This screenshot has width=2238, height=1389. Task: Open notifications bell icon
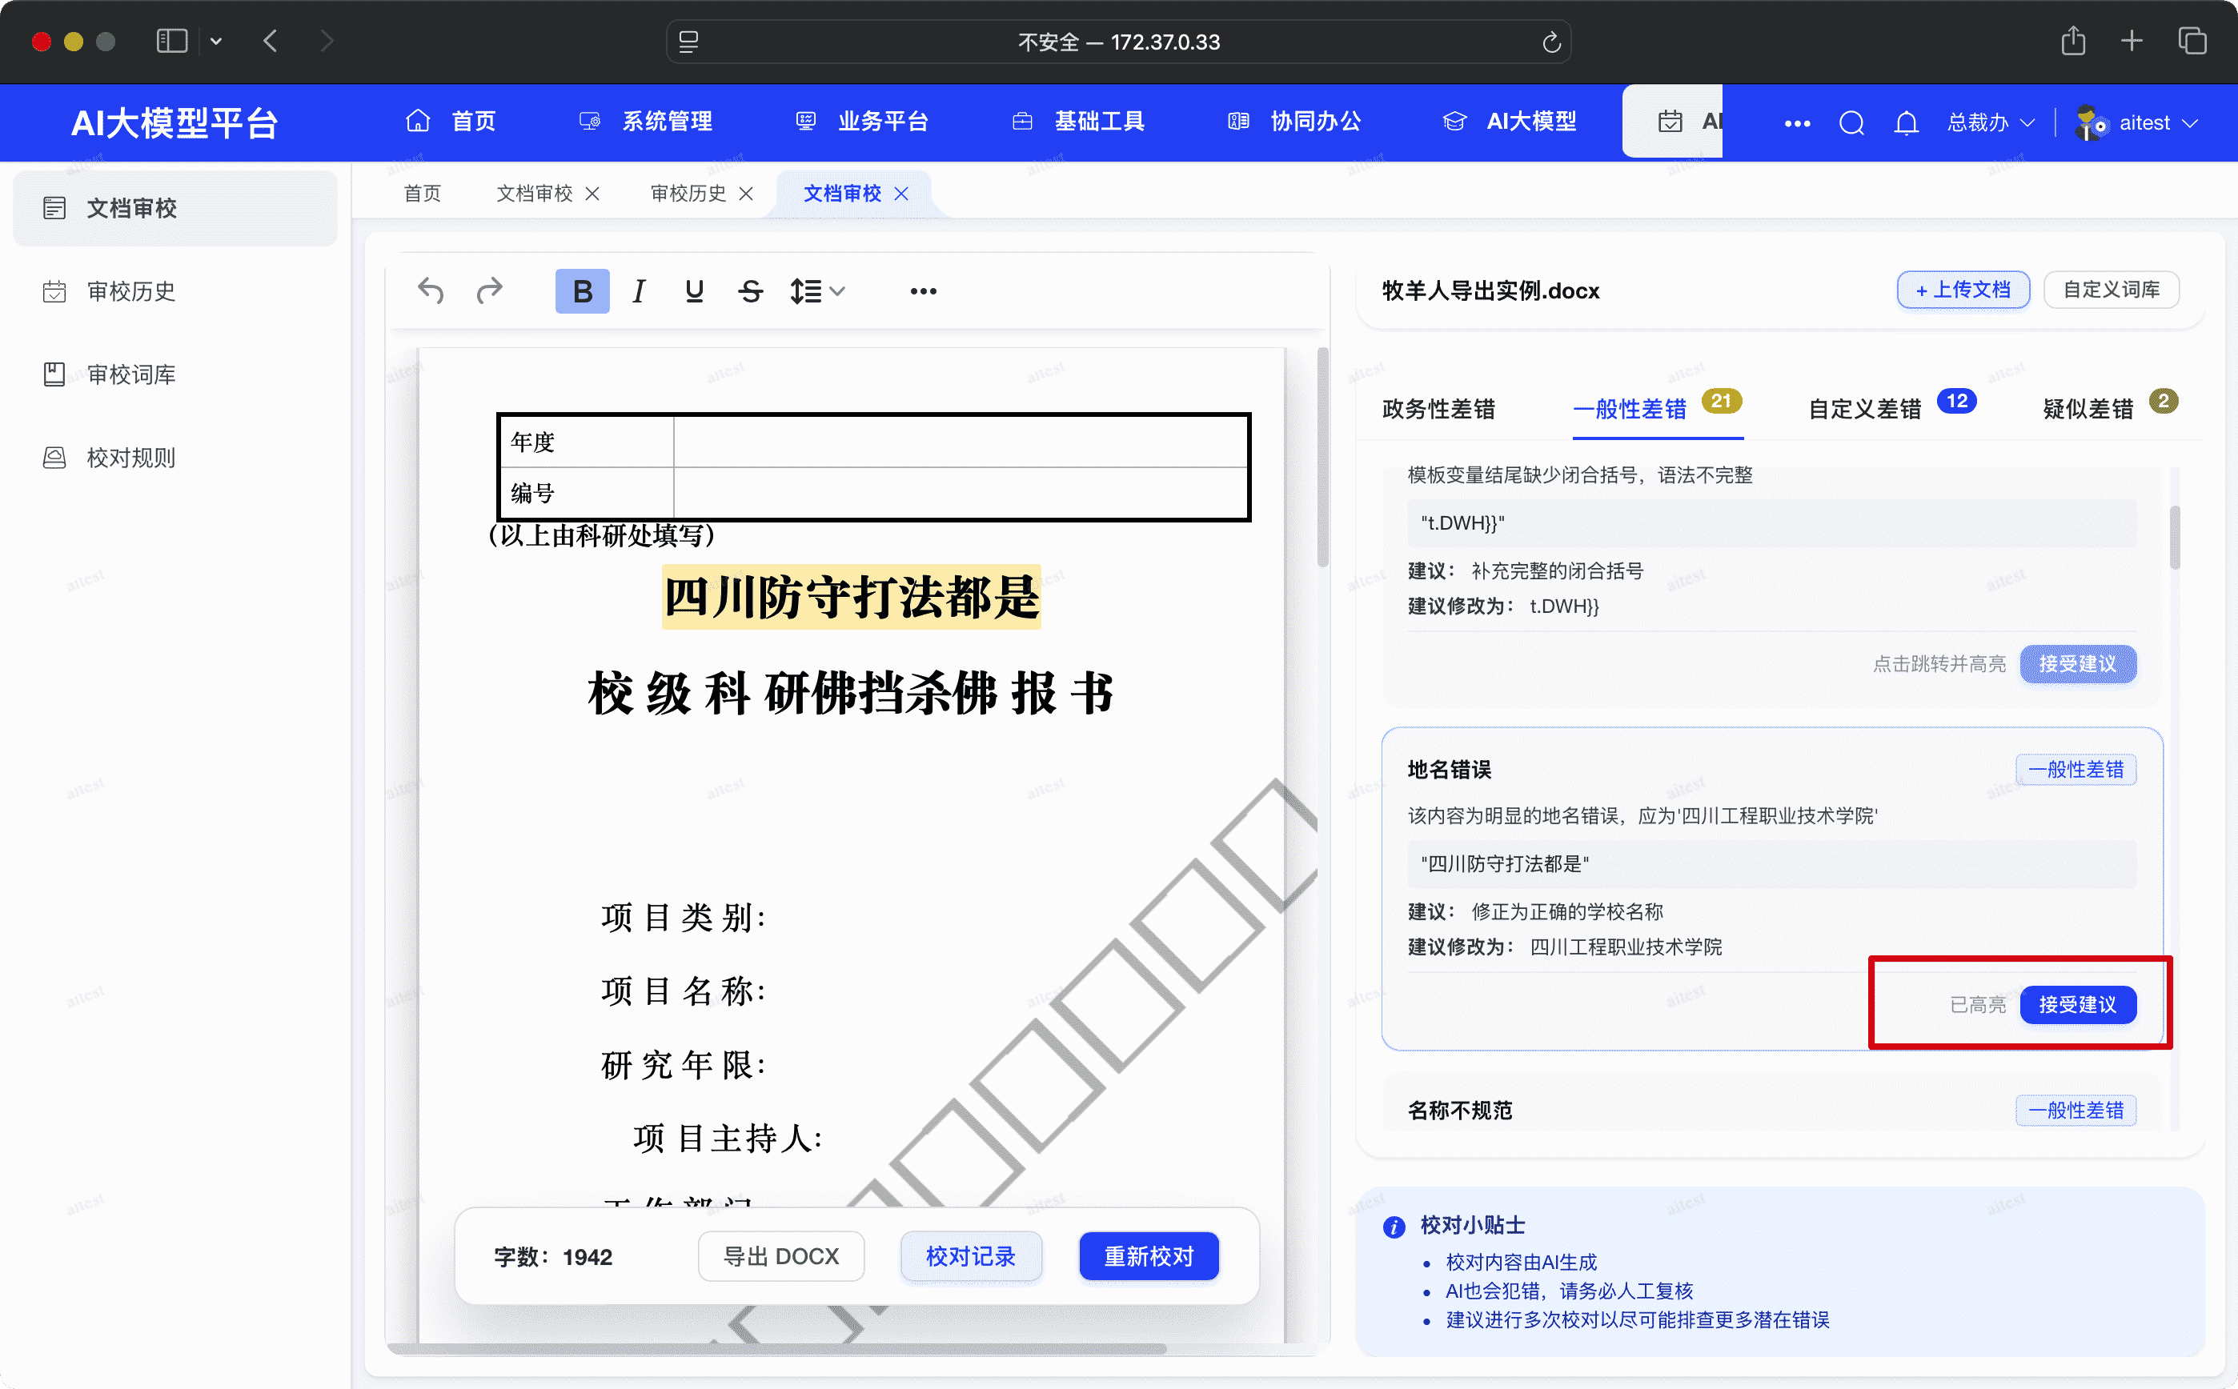pyautogui.click(x=1907, y=122)
